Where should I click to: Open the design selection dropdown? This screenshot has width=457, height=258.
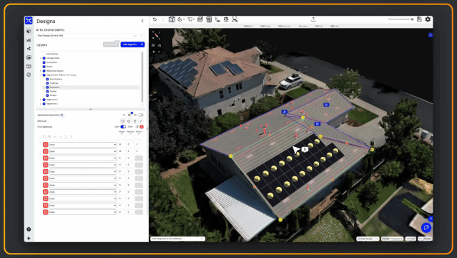(x=87, y=36)
